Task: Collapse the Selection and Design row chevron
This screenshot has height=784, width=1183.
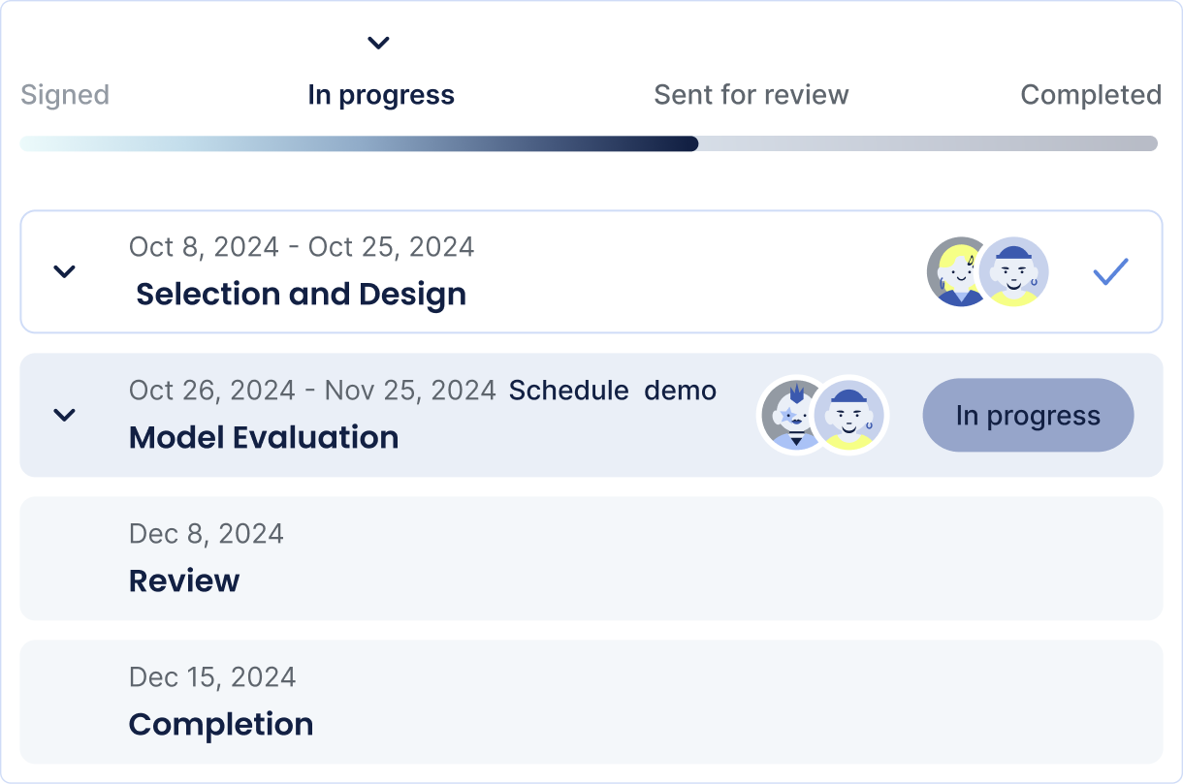Action: [64, 271]
